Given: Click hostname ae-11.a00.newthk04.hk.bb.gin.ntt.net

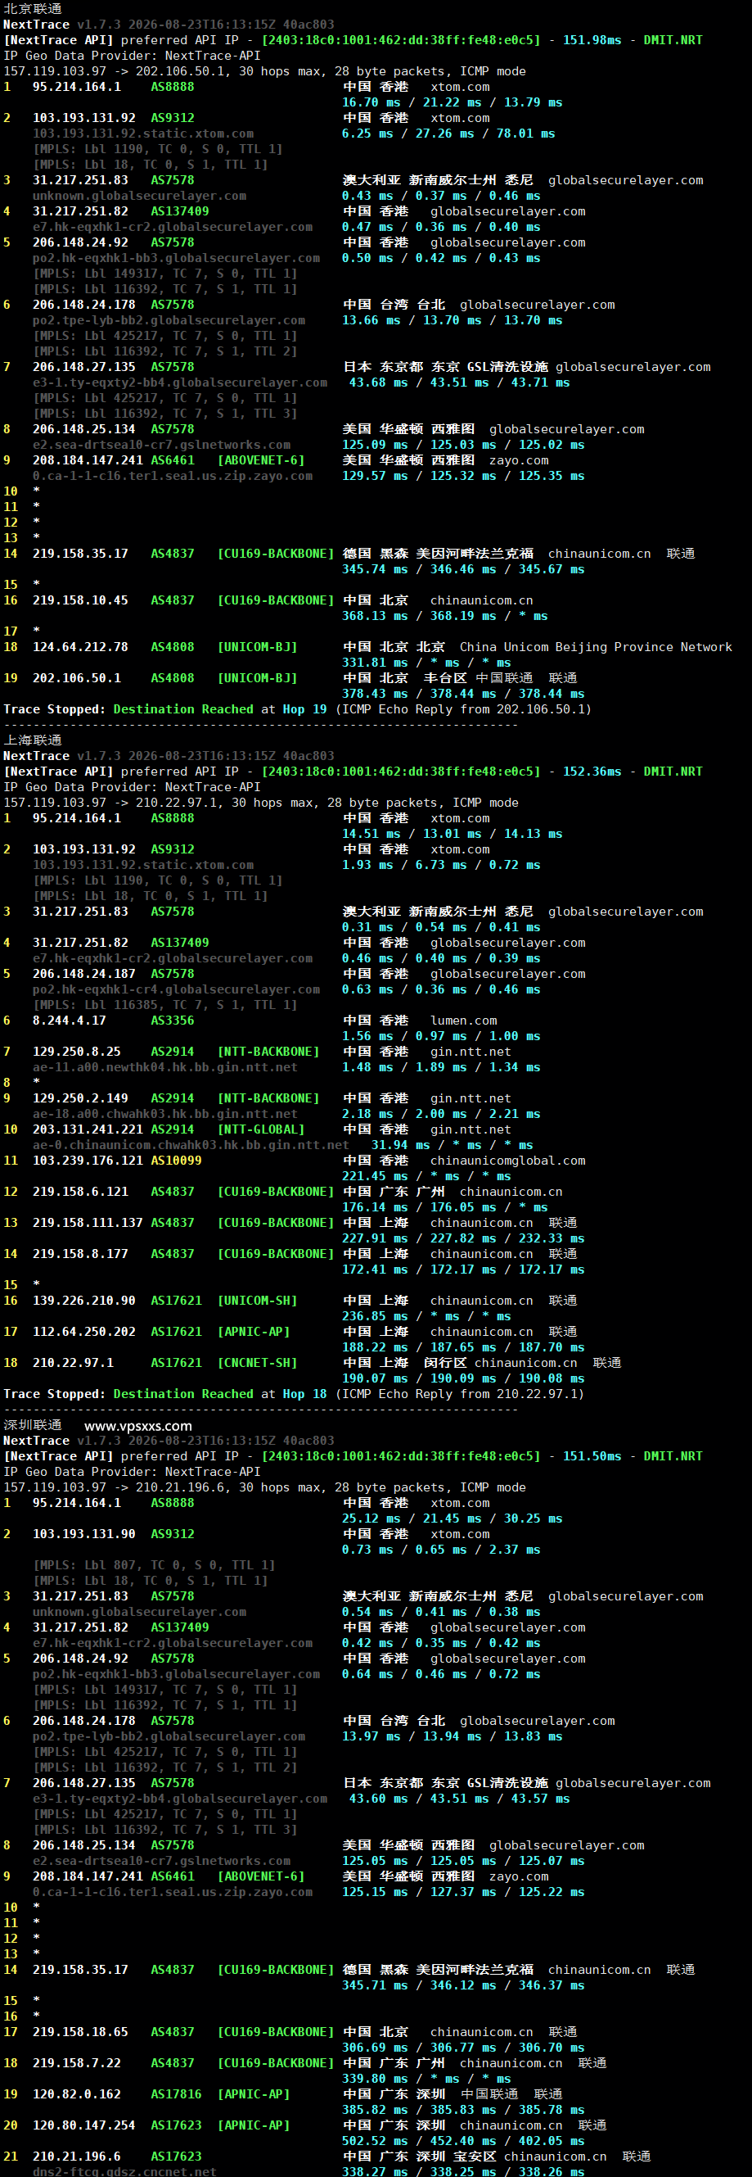Looking at the screenshot, I should coord(165,1067).
